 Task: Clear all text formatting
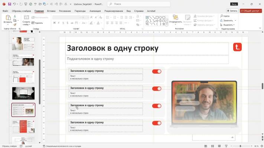pos(101,17)
